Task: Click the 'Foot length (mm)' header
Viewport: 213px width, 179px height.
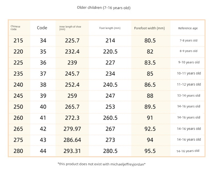Action: pos(110,28)
